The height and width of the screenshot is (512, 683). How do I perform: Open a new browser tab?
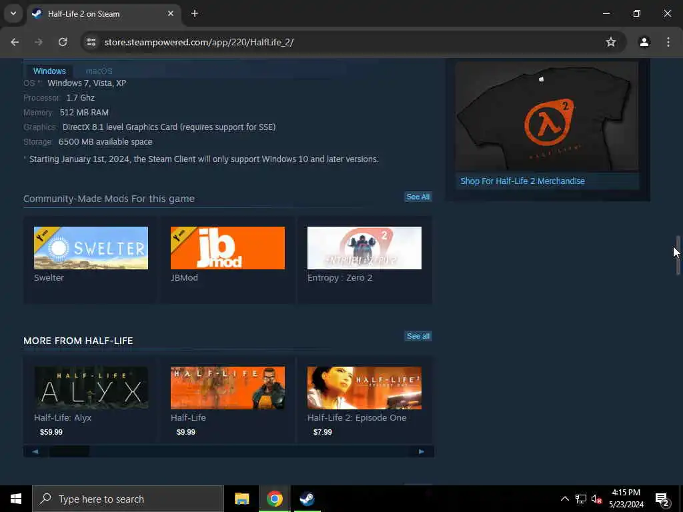tap(195, 13)
